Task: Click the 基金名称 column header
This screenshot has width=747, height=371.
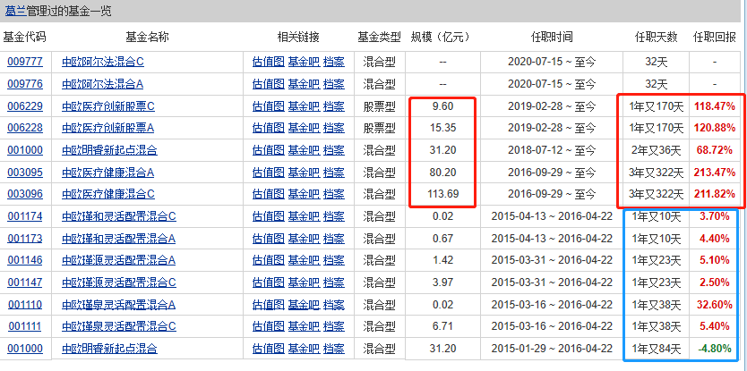Action: point(147,37)
